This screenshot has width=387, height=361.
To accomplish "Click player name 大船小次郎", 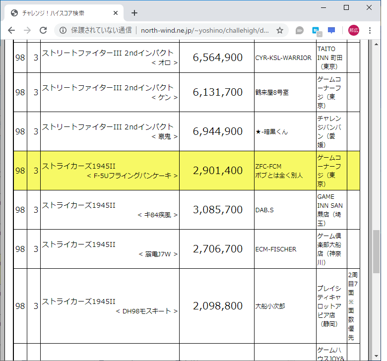I will coord(270,306).
